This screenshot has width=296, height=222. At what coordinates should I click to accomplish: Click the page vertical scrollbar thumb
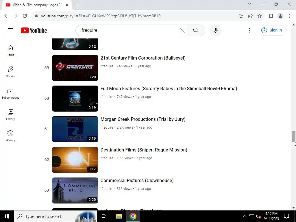(293, 136)
